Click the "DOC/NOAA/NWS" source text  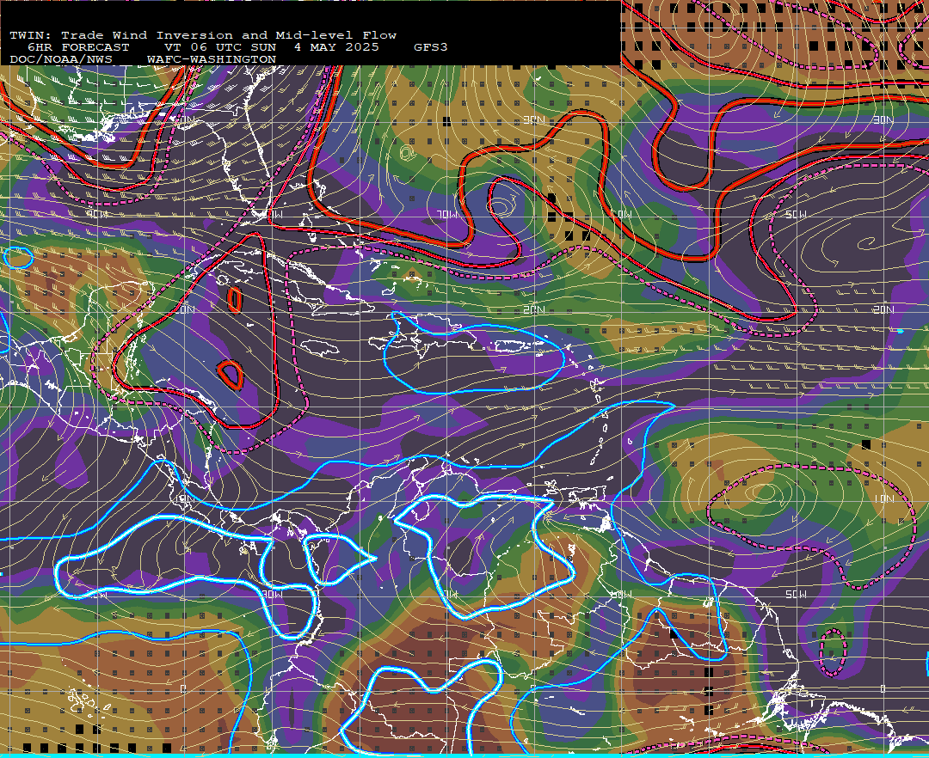pyautogui.click(x=60, y=60)
